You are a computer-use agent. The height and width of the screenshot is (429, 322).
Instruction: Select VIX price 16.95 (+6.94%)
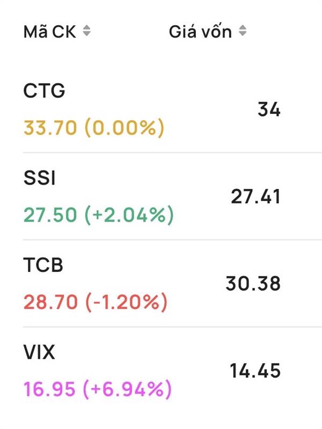coord(98,389)
